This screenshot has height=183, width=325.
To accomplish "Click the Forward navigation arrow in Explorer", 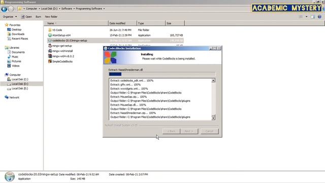I will [11, 9].
